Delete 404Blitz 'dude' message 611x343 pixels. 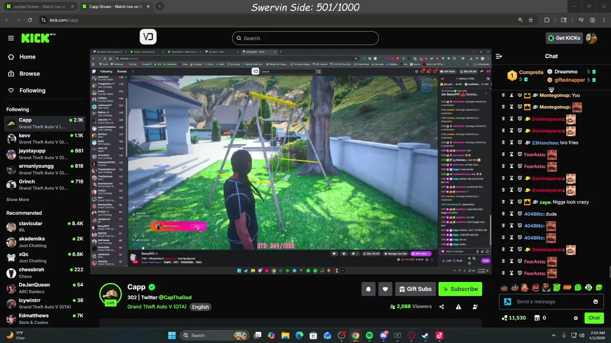coord(503,214)
